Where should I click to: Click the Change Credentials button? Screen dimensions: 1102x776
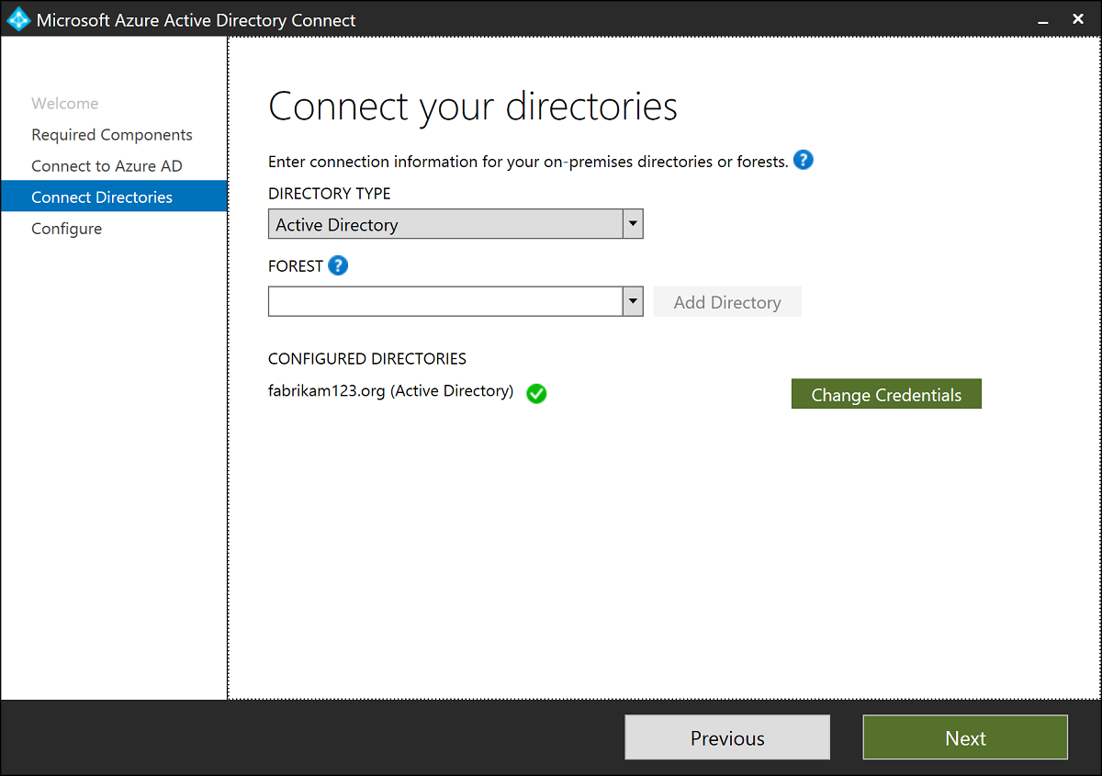(886, 394)
